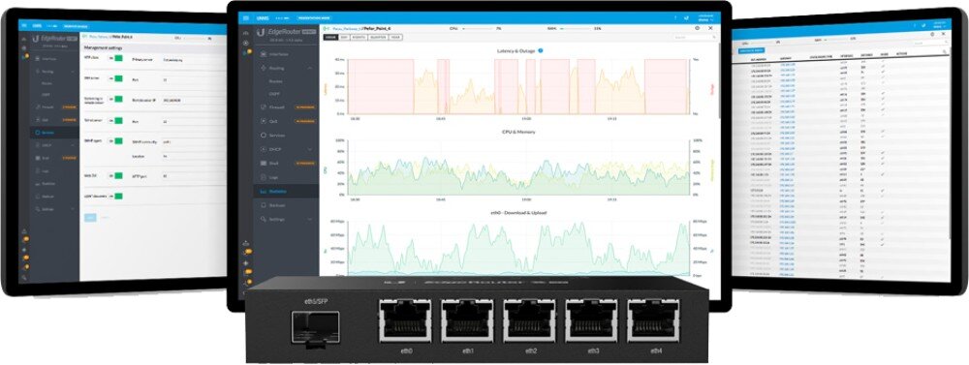Open Routes under Routing on center monitor

coord(275,81)
